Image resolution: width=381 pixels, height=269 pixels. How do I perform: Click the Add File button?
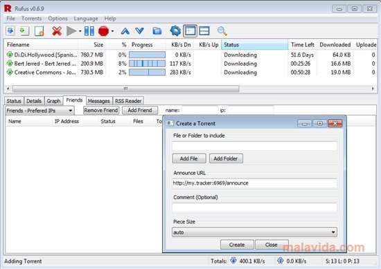point(189,158)
